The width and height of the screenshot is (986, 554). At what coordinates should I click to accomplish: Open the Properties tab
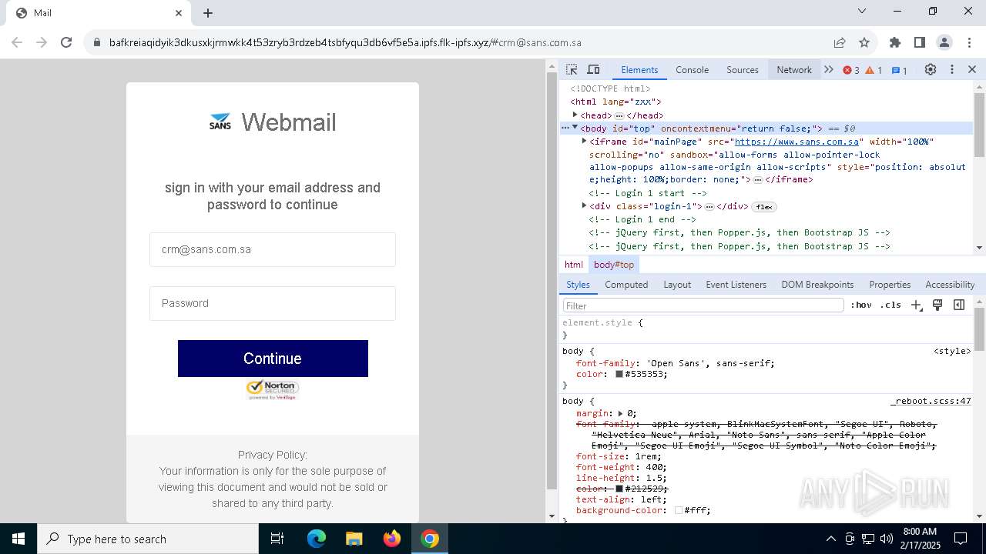(890, 284)
